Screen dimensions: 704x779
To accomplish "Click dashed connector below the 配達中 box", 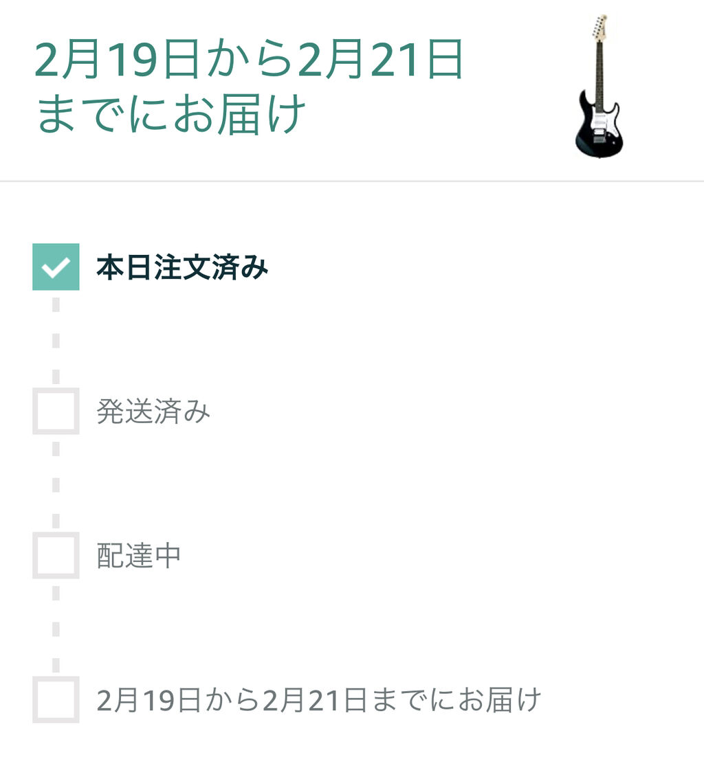I will pyautogui.click(x=56, y=629).
